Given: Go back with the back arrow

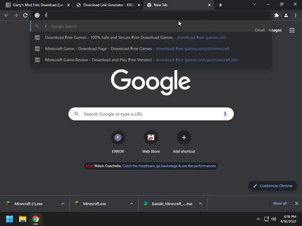Looking at the screenshot, I should pos(6,15).
